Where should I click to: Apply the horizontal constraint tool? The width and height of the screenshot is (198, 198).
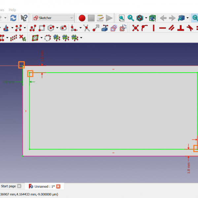[162, 28]
